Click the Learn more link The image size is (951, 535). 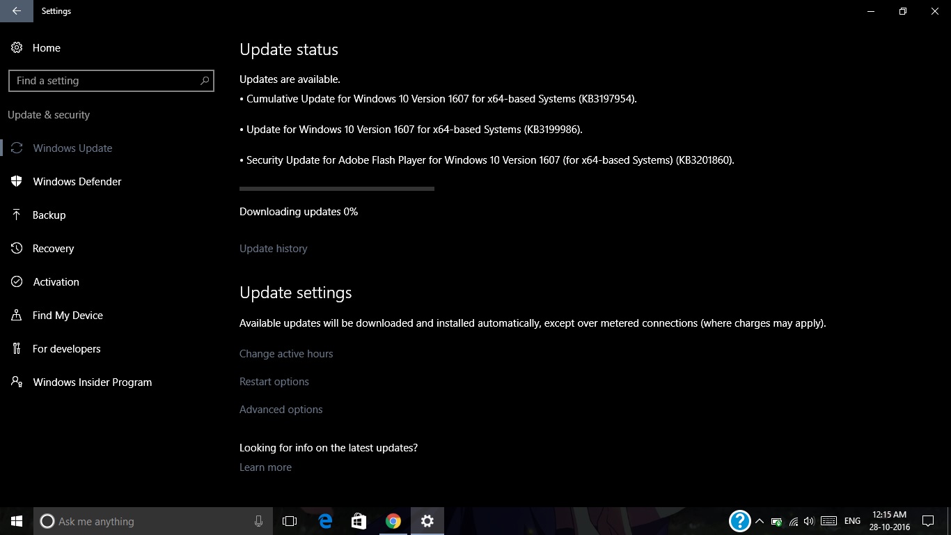[265, 467]
